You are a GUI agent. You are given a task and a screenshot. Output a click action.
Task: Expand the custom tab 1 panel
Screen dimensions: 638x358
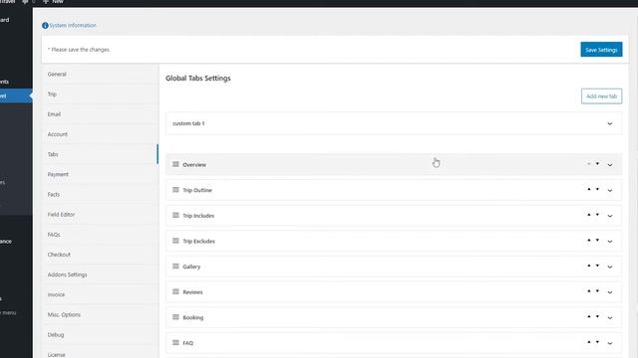(x=609, y=123)
